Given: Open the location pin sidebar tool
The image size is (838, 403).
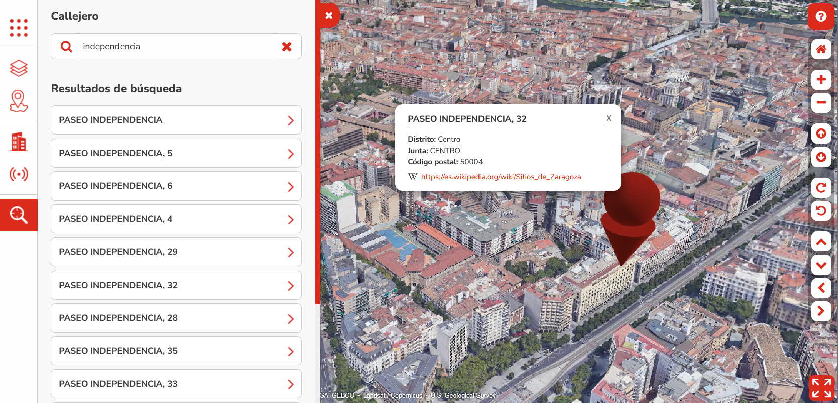Looking at the screenshot, I should click(19, 101).
